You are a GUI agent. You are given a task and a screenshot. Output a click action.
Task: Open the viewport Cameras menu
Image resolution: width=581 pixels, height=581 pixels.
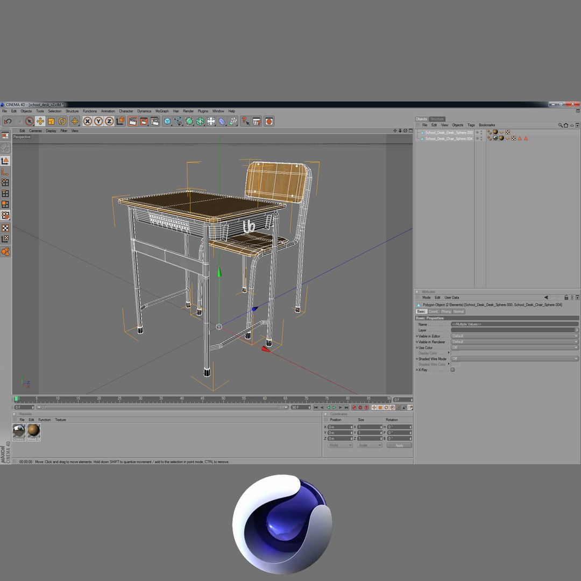coord(36,131)
